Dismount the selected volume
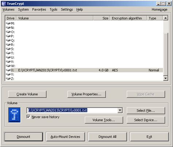173x147 pixels. pos(23,137)
